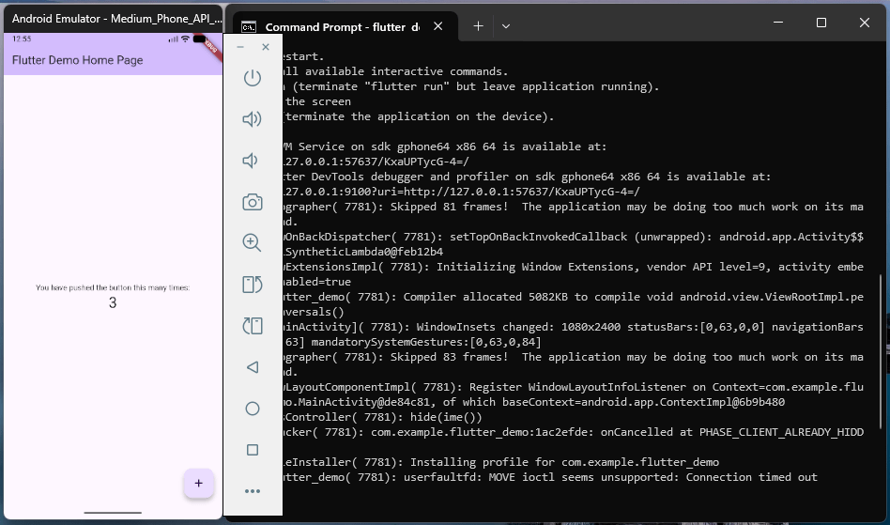Open extended controls via three-dot icon
This screenshot has height=525, width=890.
click(253, 491)
